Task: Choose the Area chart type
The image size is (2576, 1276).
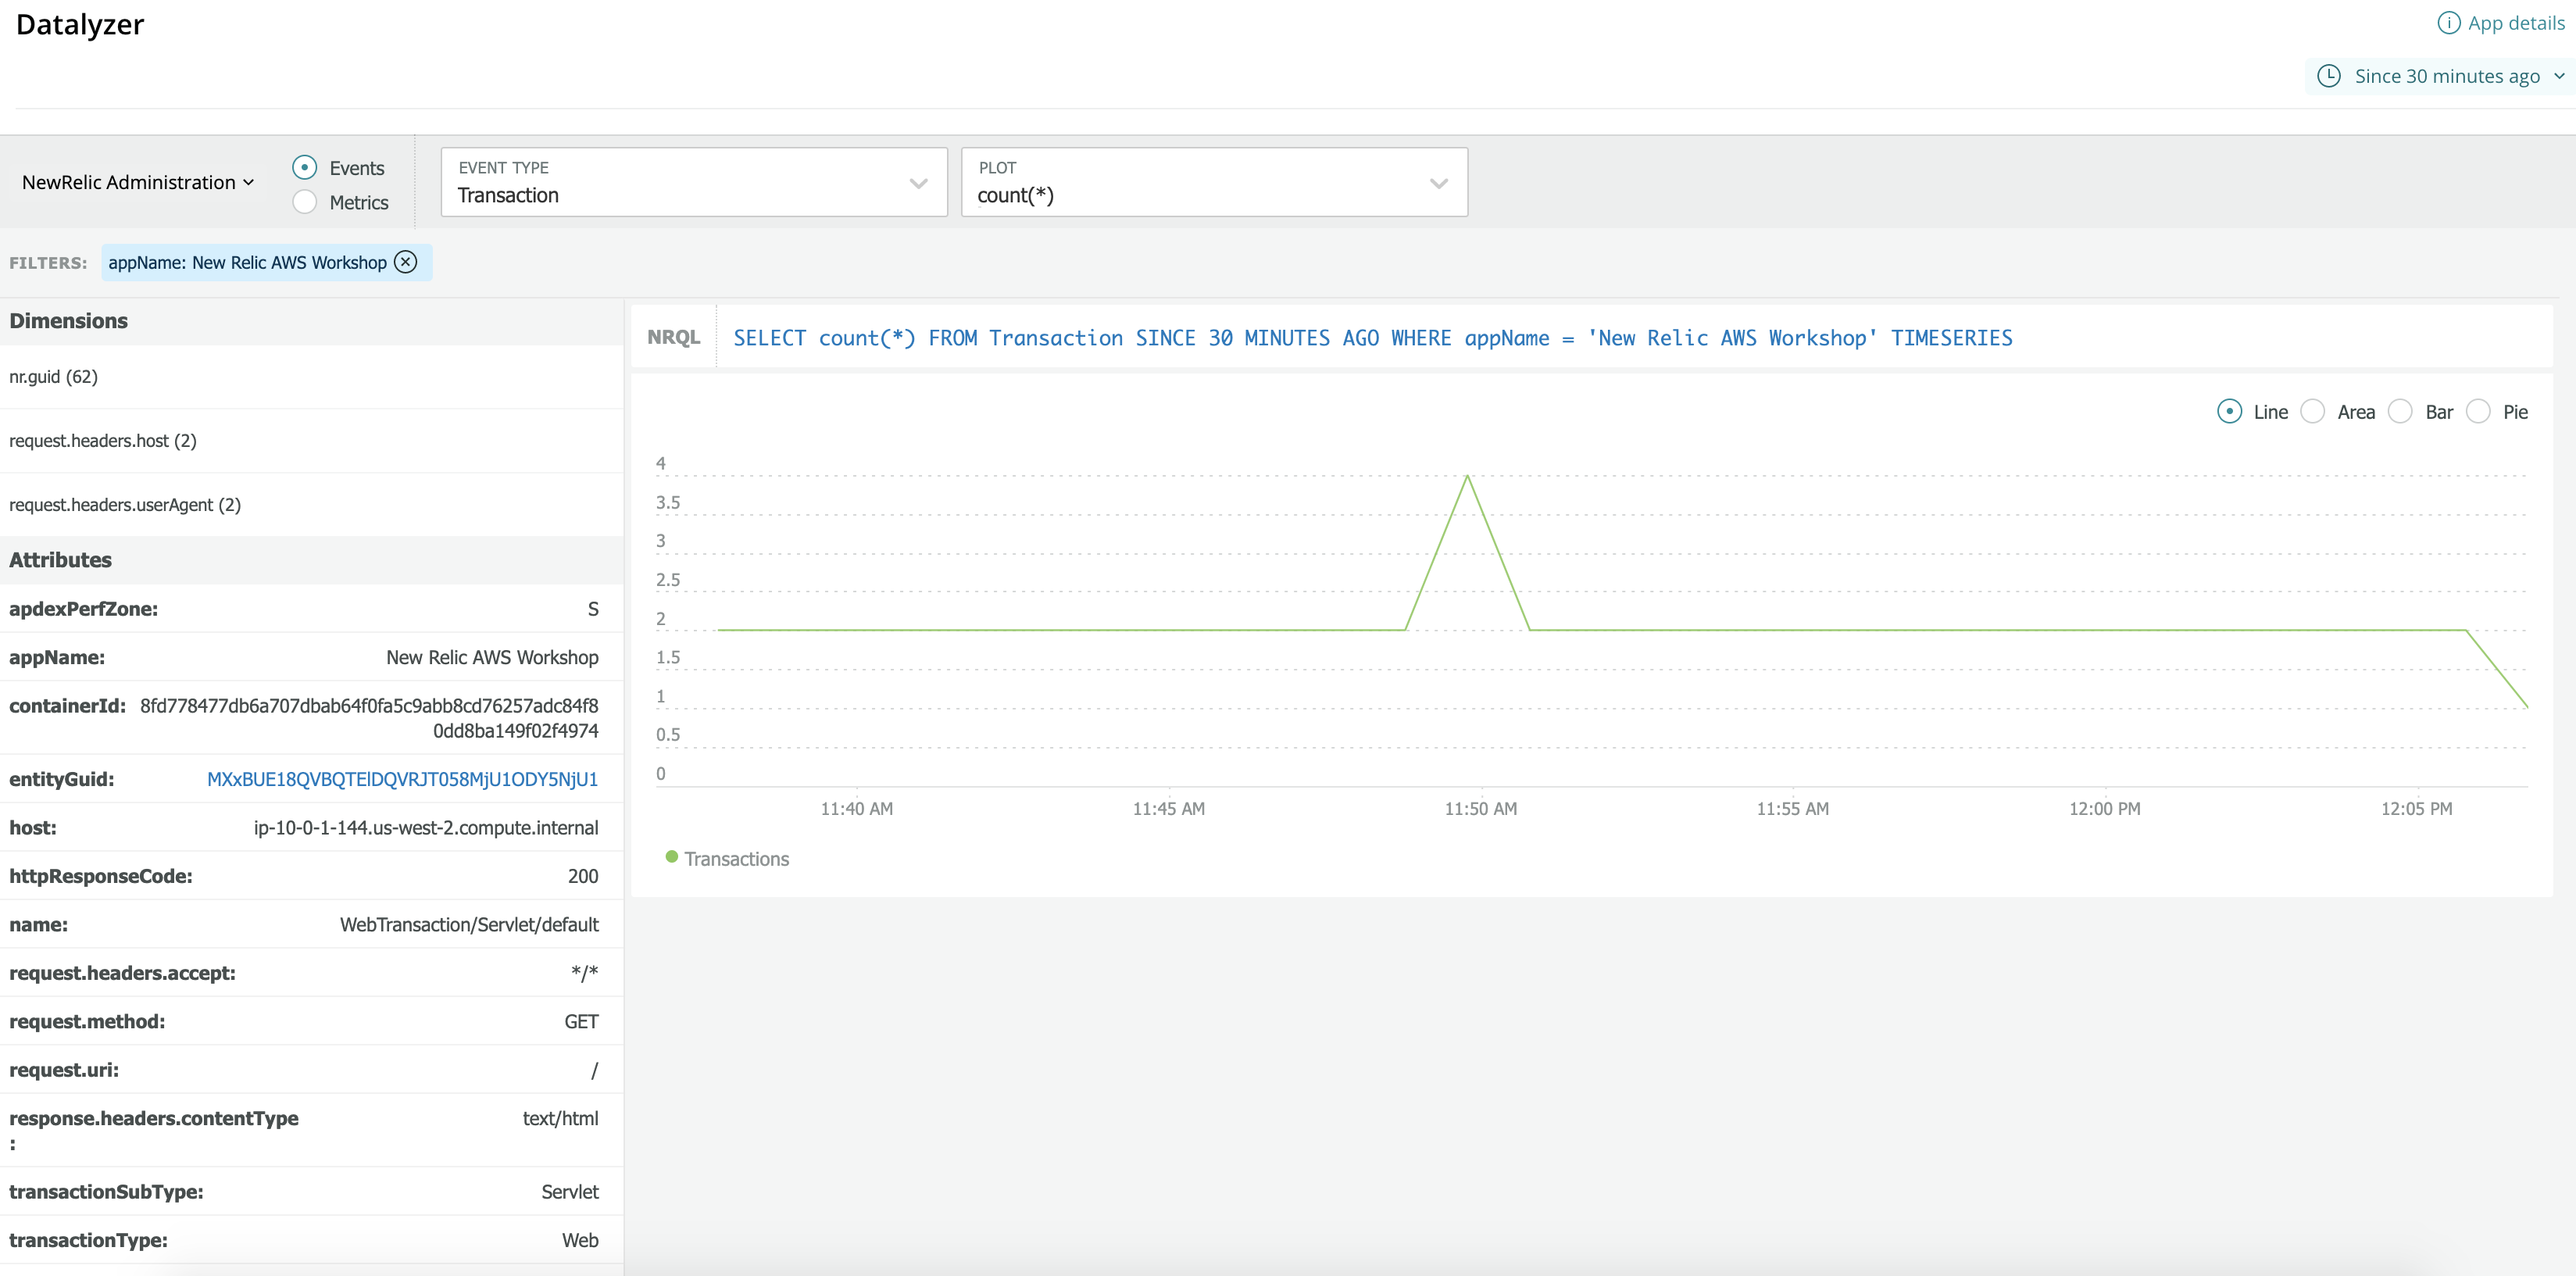Action: 2312,411
